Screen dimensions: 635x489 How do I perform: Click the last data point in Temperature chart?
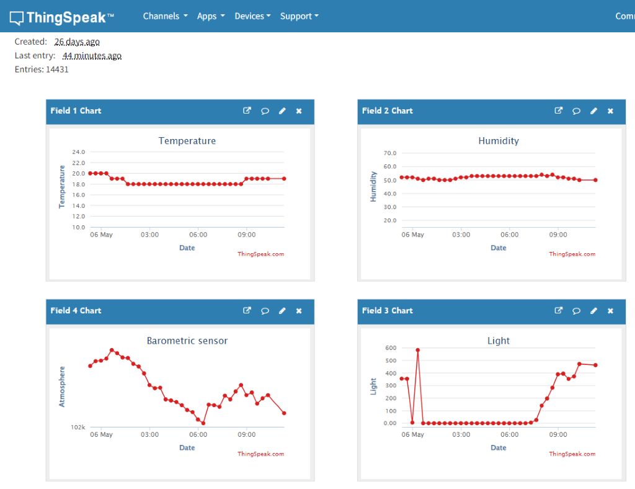(284, 179)
